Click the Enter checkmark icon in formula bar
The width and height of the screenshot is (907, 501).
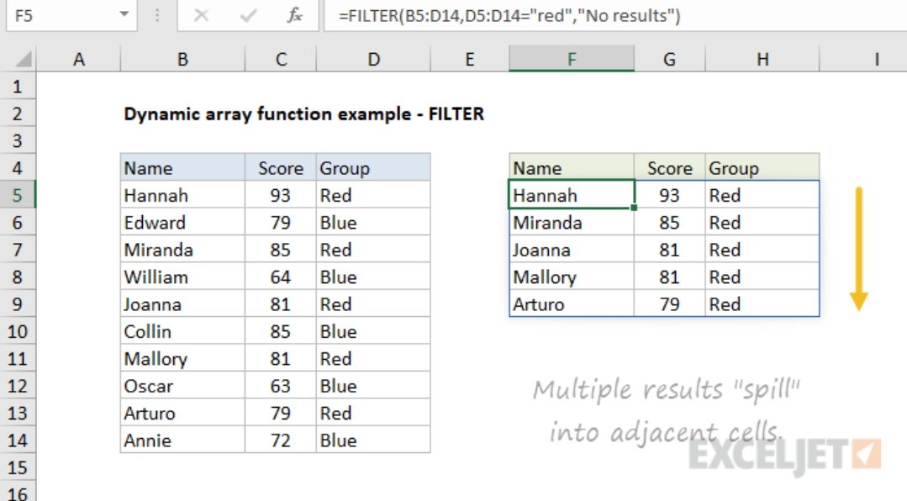point(247,15)
